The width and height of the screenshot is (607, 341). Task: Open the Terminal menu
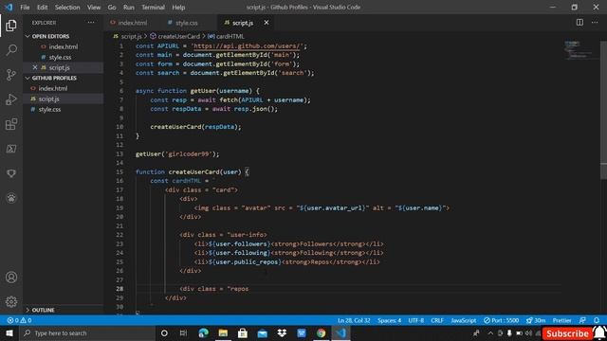153,8
